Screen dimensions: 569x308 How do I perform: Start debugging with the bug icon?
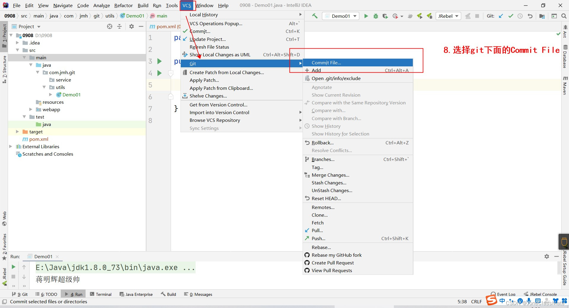tap(376, 16)
